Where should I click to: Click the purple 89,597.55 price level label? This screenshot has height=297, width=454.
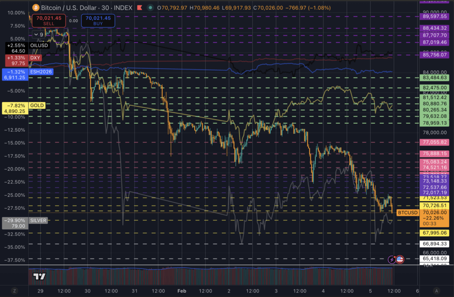434,16
